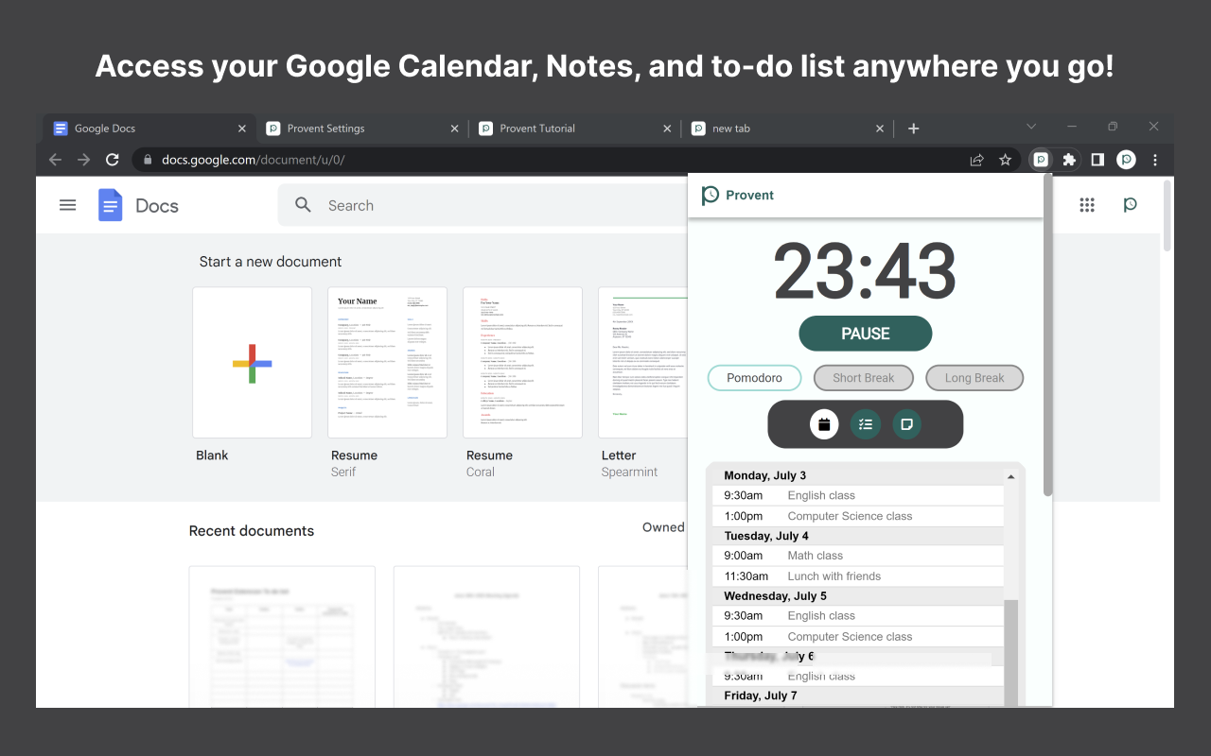Image resolution: width=1211 pixels, height=756 pixels.
Task: Close the Google Docs tab
Action: click(242, 129)
